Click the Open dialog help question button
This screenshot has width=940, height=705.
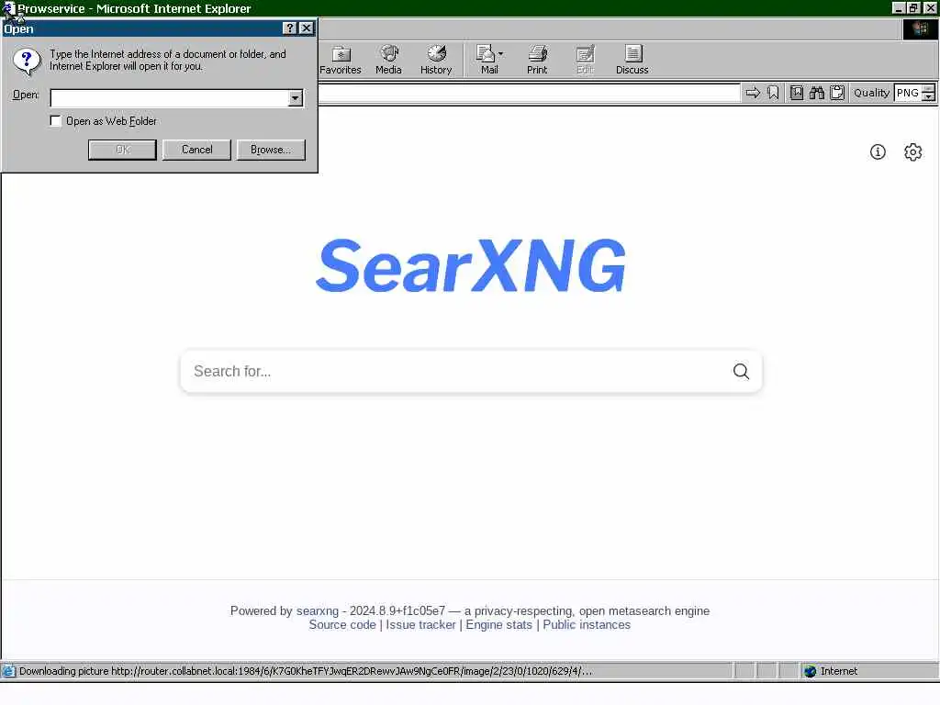point(289,28)
